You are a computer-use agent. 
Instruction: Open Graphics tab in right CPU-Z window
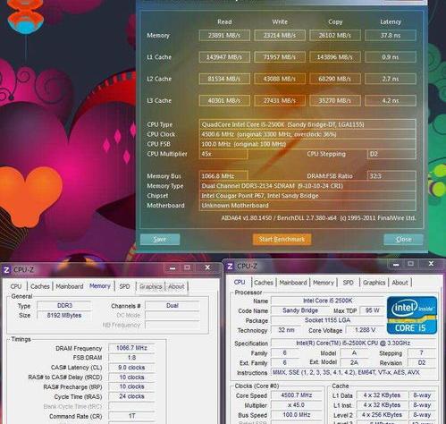point(374,283)
